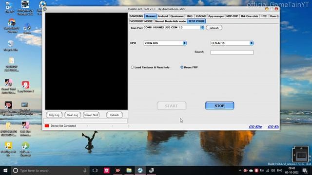Open the GO Site link
312x175 pixels.
pyautogui.click(x=255, y=127)
